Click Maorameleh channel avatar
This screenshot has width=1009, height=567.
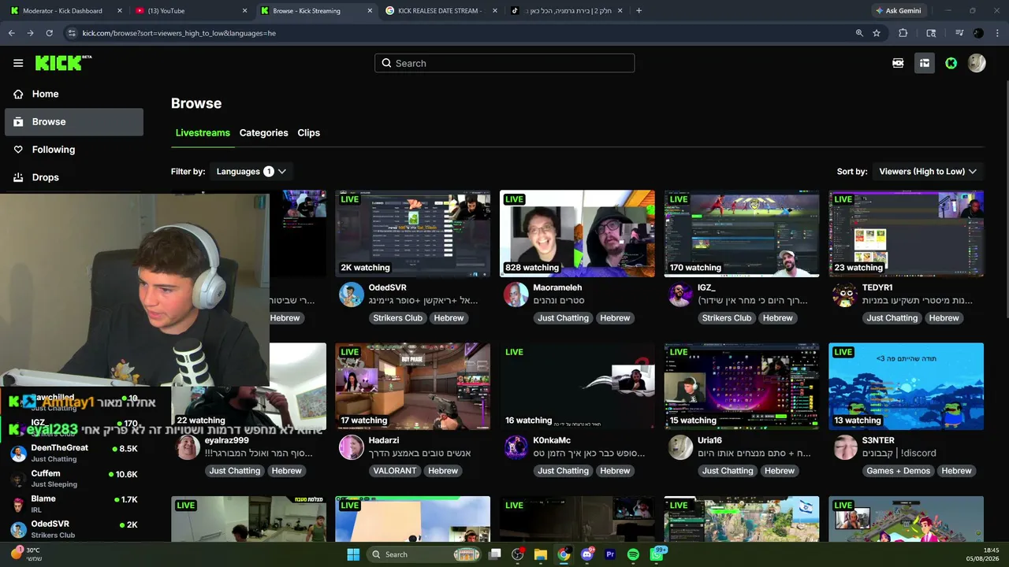tap(516, 295)
